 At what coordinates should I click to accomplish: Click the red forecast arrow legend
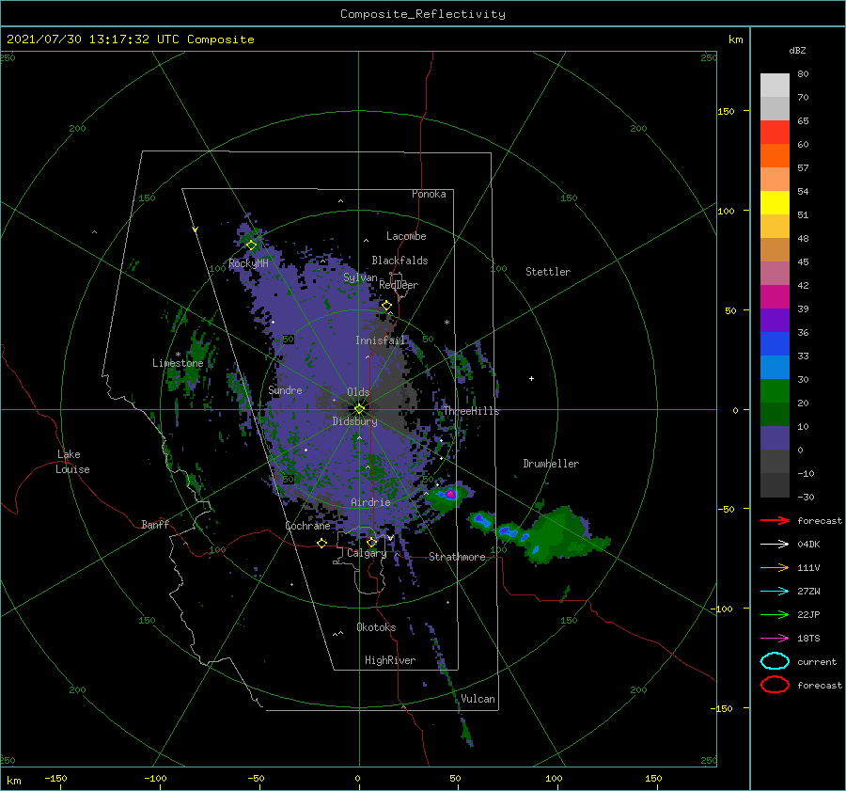coord(775,520)
